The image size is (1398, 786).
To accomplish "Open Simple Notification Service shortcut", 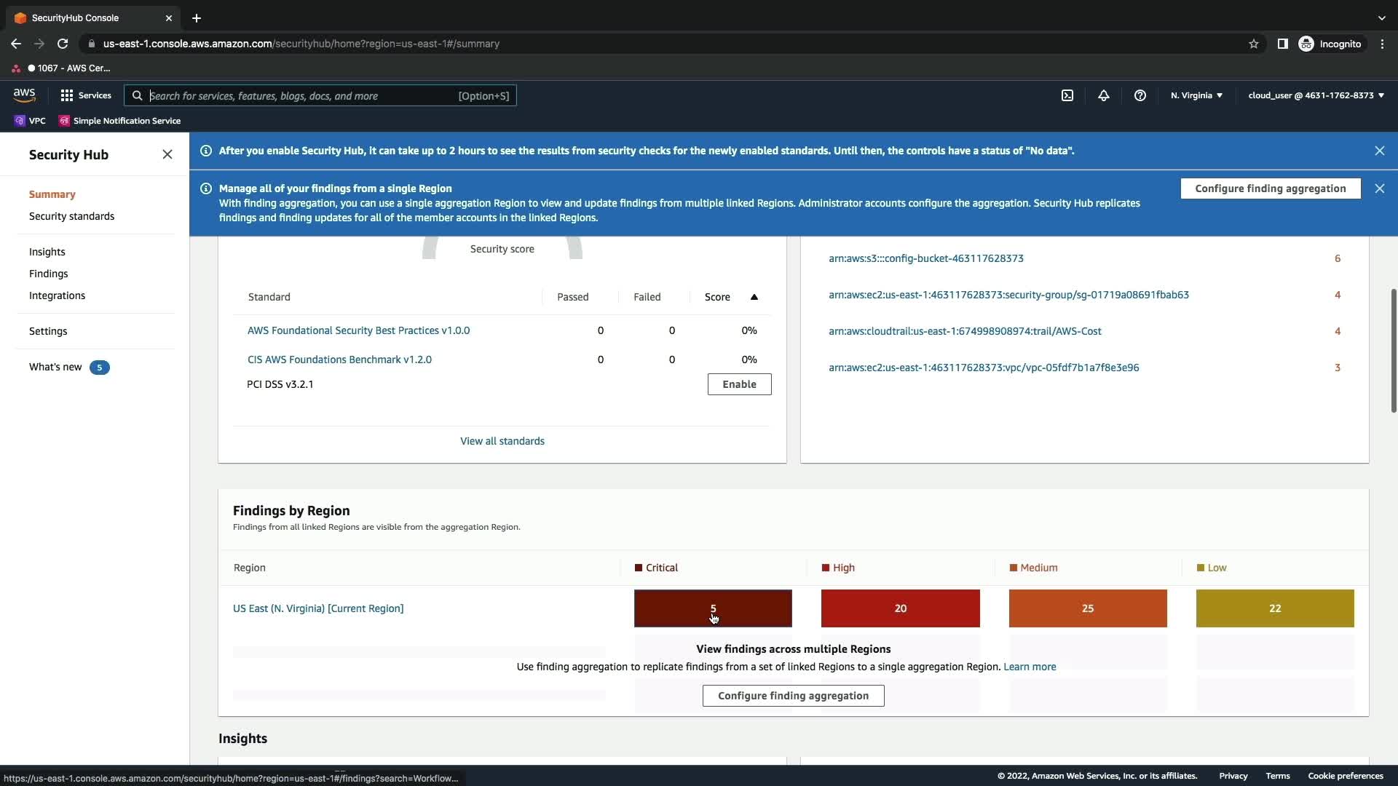I will click(120, 121).
